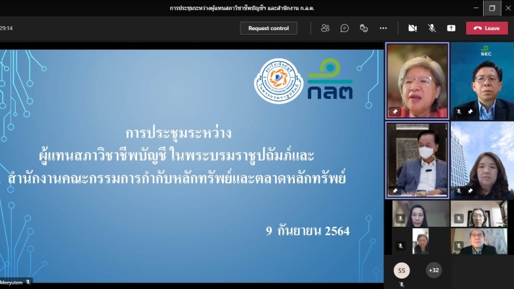
Task: Open the share content tray
Action: click(x=451, y=28)
